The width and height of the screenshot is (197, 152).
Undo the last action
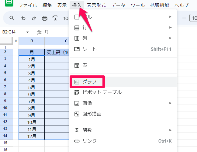(x=23, y=18)
